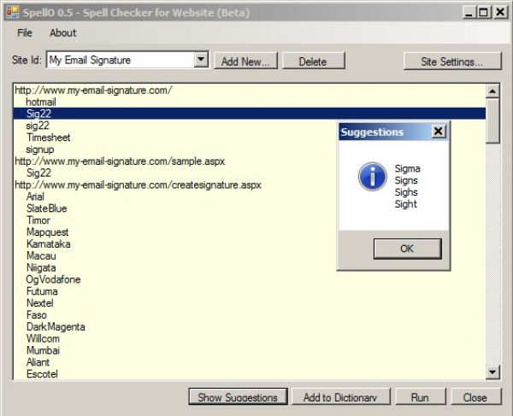Select the Mumbai entry

[x=43, y=350]
